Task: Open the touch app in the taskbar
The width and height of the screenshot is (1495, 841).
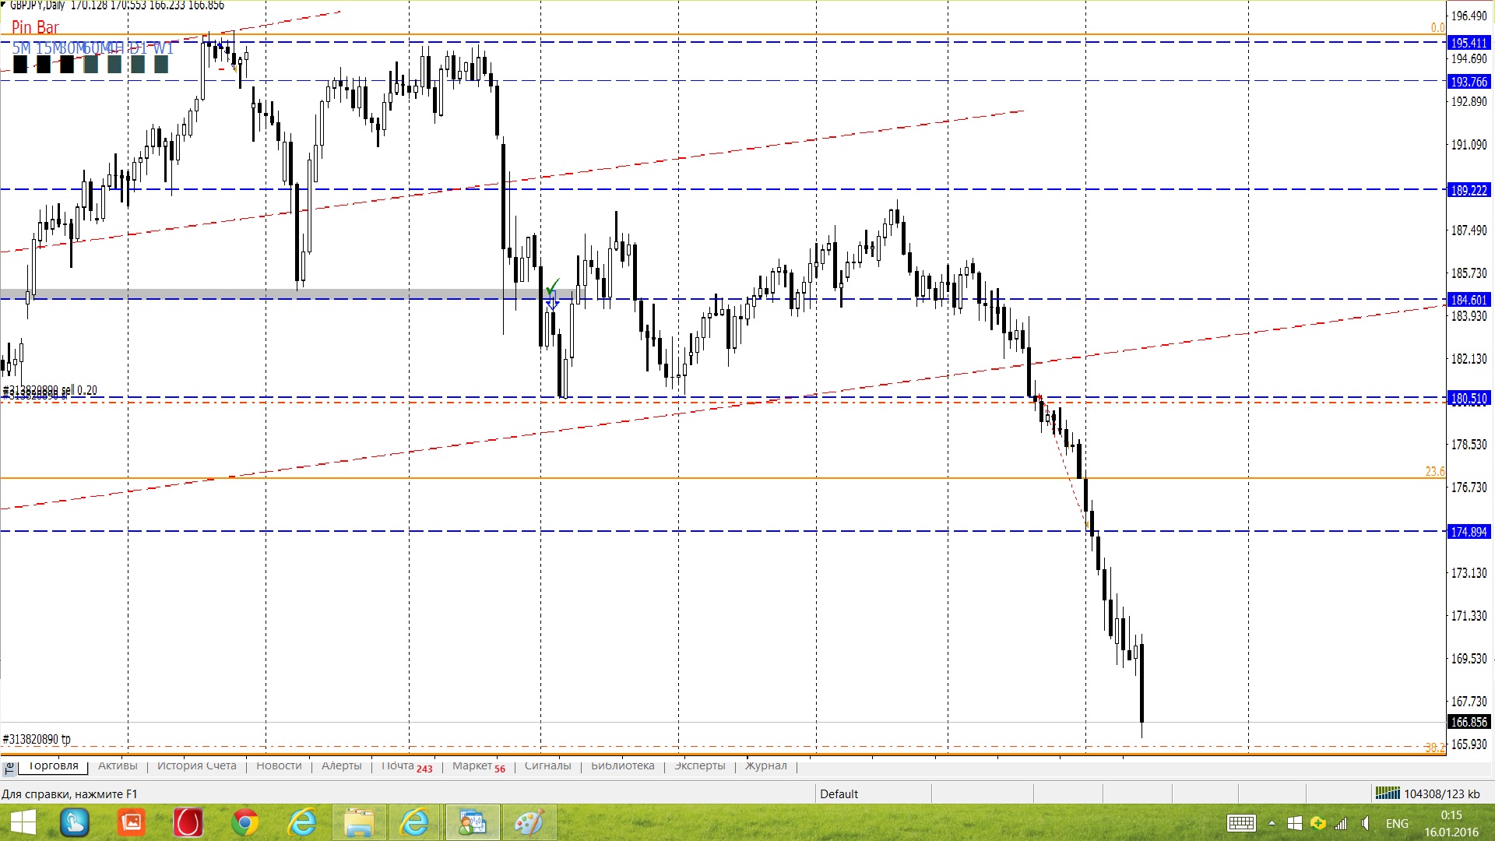Action: [75, 822]
